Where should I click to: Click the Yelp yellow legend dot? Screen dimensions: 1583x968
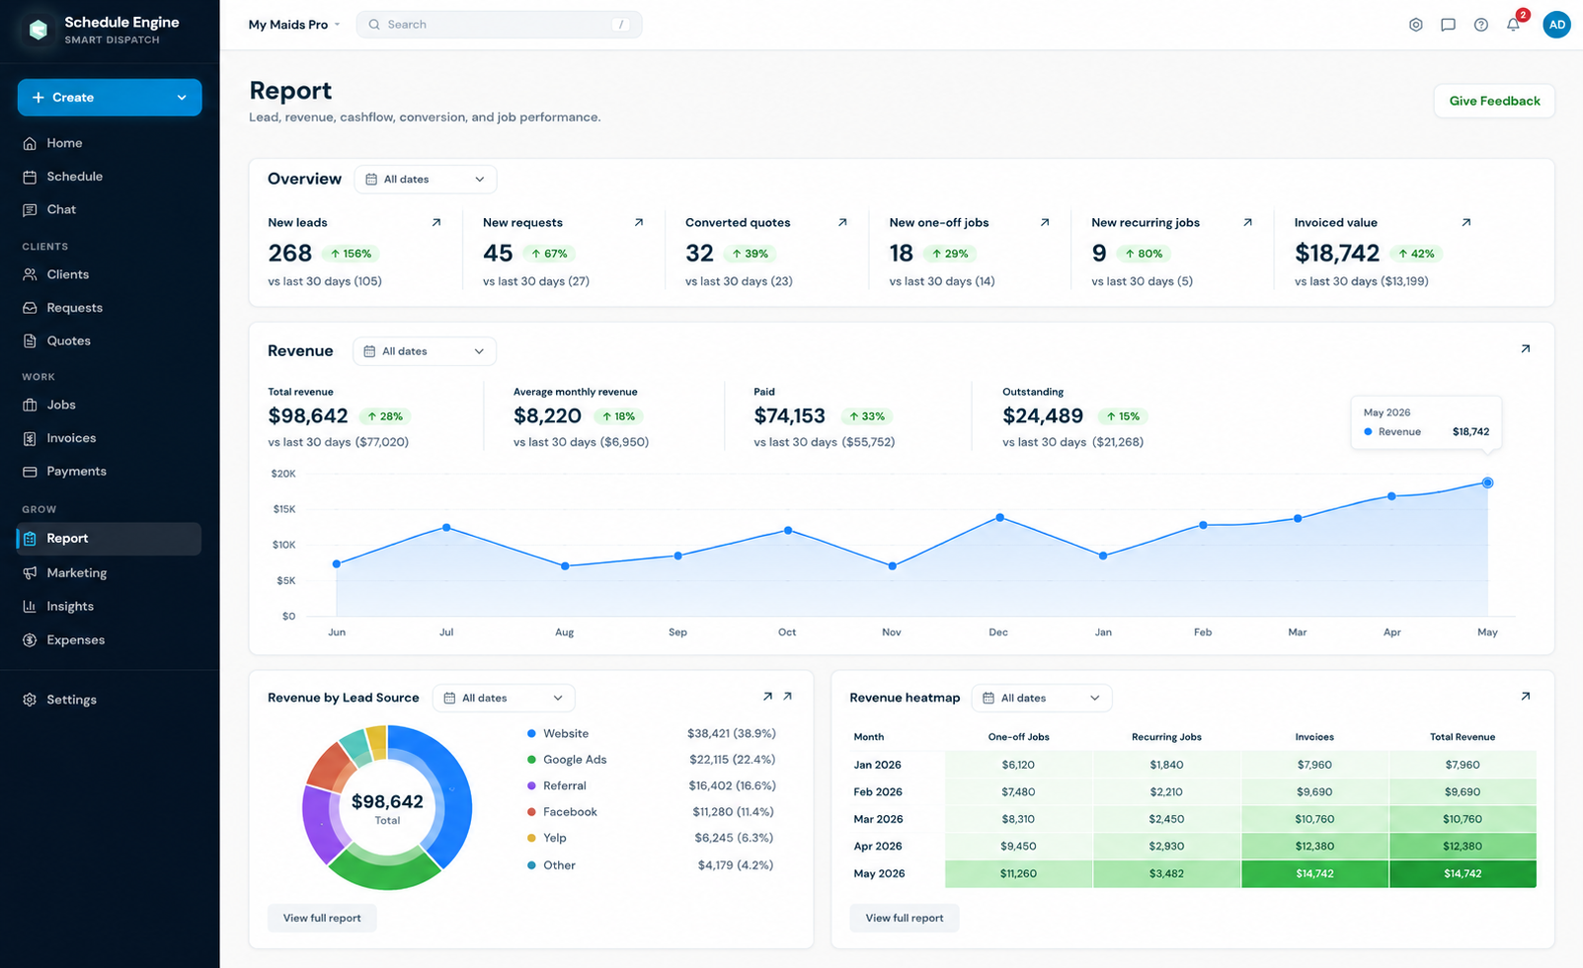click(531, 838)
